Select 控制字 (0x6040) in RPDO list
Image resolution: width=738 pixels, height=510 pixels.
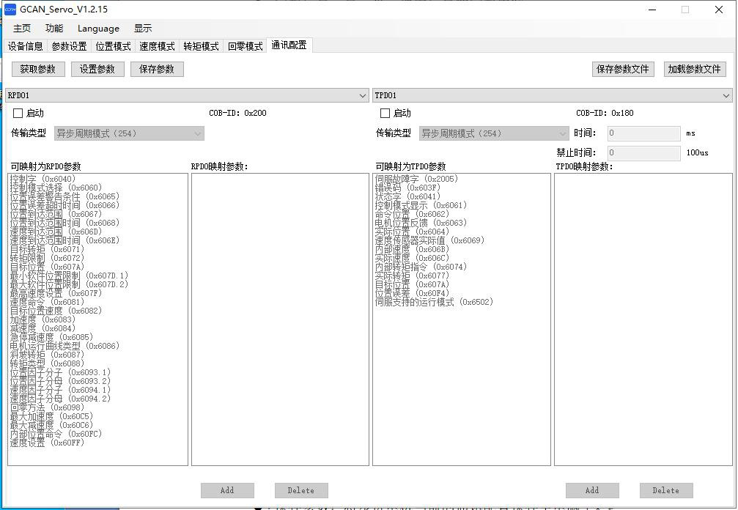[x=43, y=179]
